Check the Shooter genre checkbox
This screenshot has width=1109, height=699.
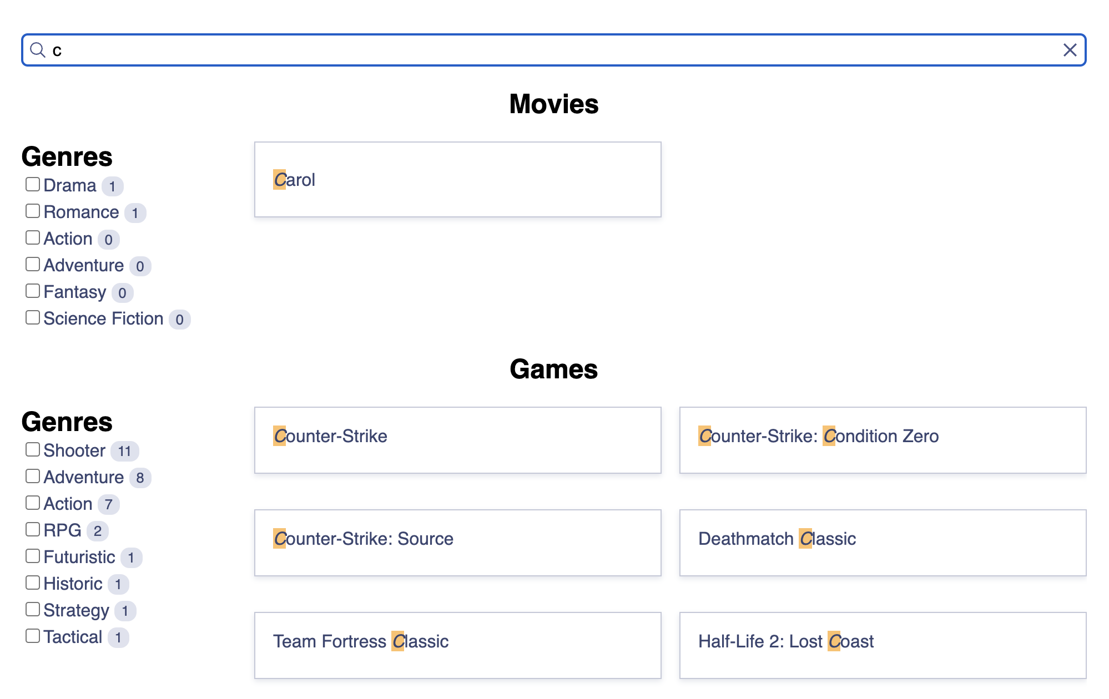point(33,449)
